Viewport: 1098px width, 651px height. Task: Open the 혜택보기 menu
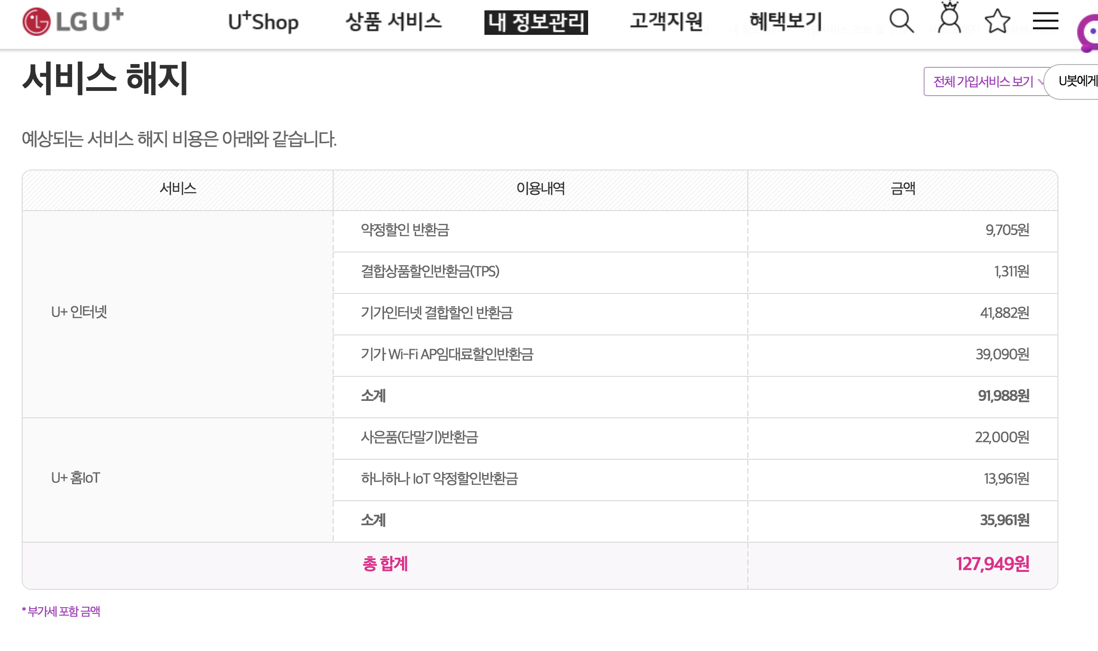coord(786,22)
